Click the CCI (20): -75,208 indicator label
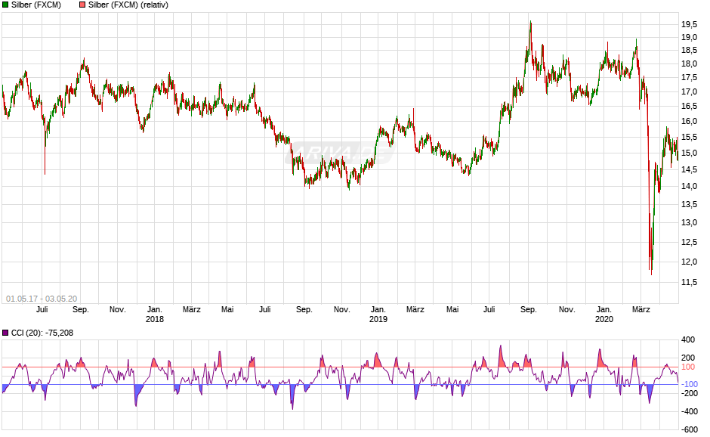The width and height of the screenshot is (710, 437). [x=42, y=333]
